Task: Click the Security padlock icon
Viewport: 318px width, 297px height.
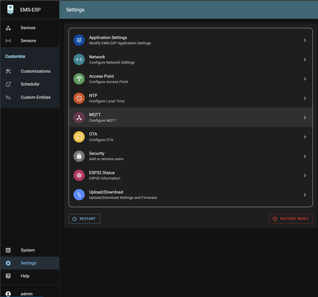Action: pyautogui.click(x=79, y=156)
